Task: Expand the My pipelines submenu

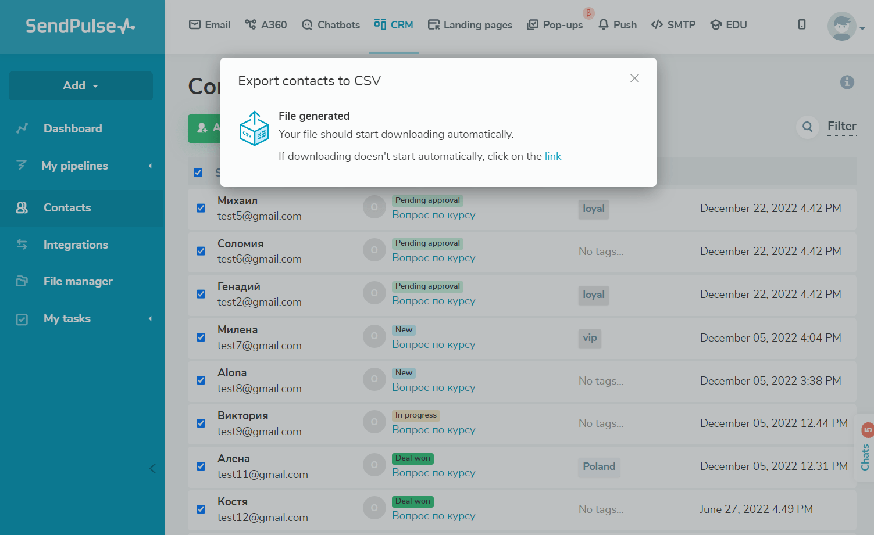Action: pos(150,166)
